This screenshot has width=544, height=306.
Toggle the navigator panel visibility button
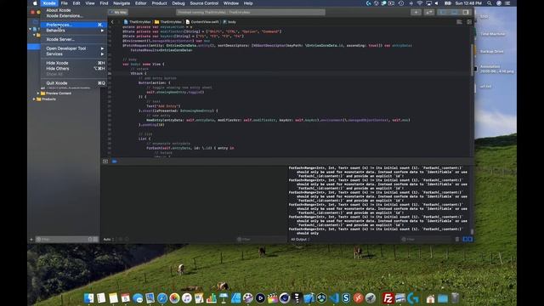[x=443, y=12]
